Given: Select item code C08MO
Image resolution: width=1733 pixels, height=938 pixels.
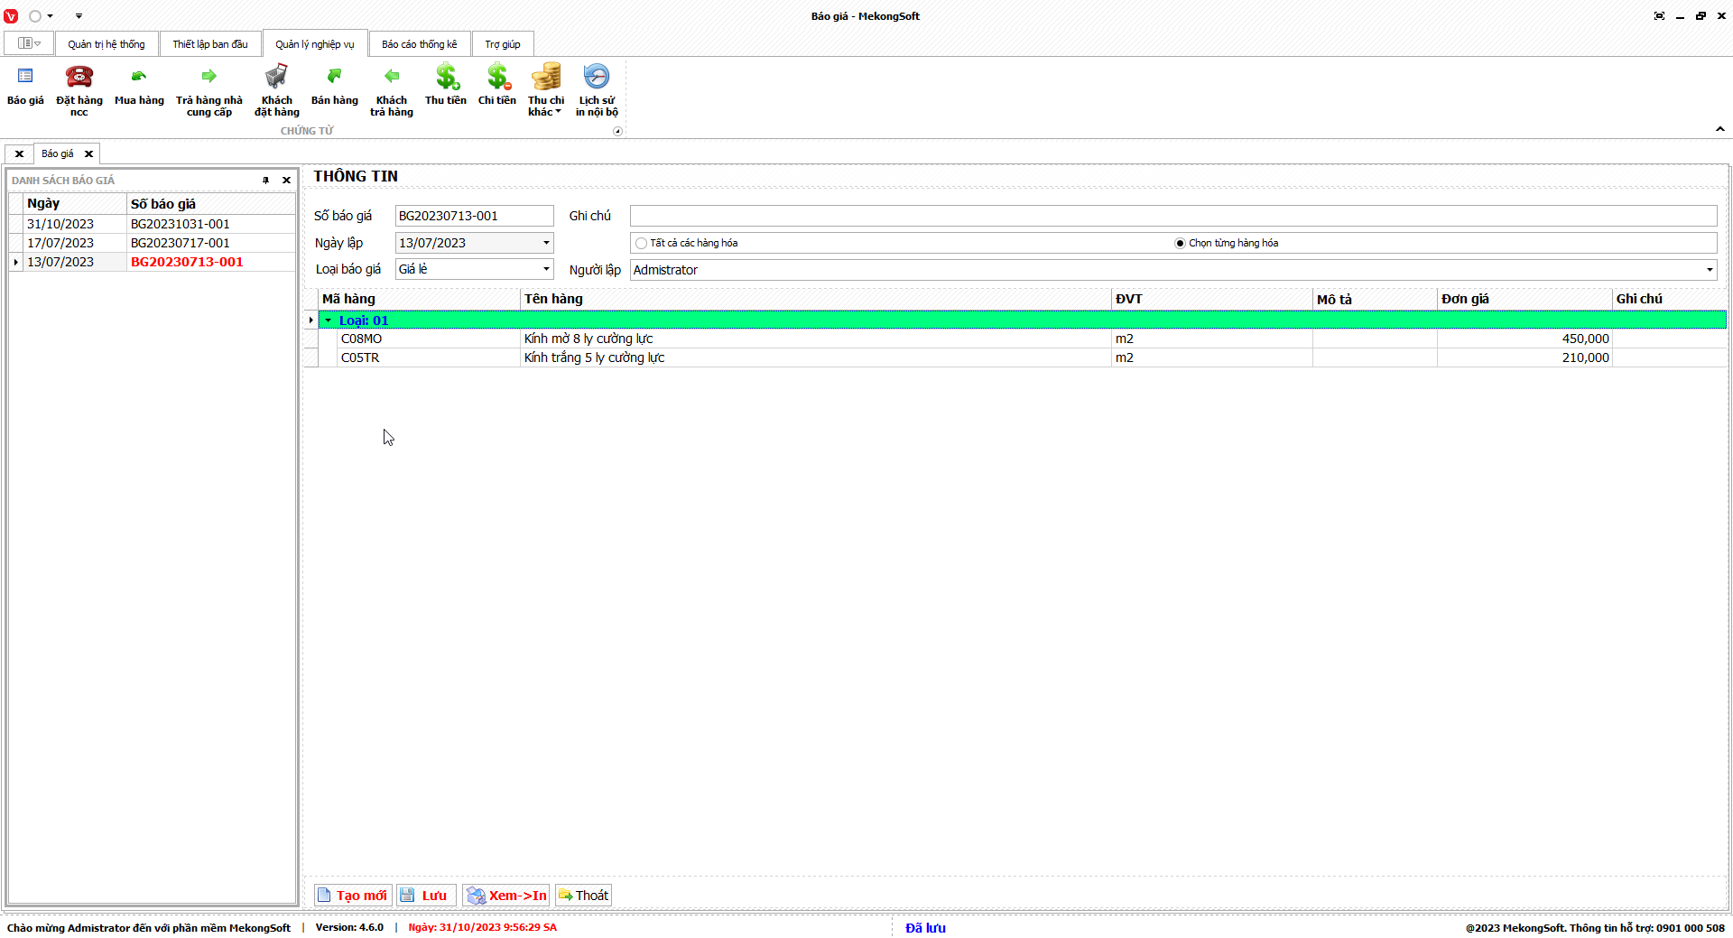Looking at the screenshot, I should (x=429, y=339).
